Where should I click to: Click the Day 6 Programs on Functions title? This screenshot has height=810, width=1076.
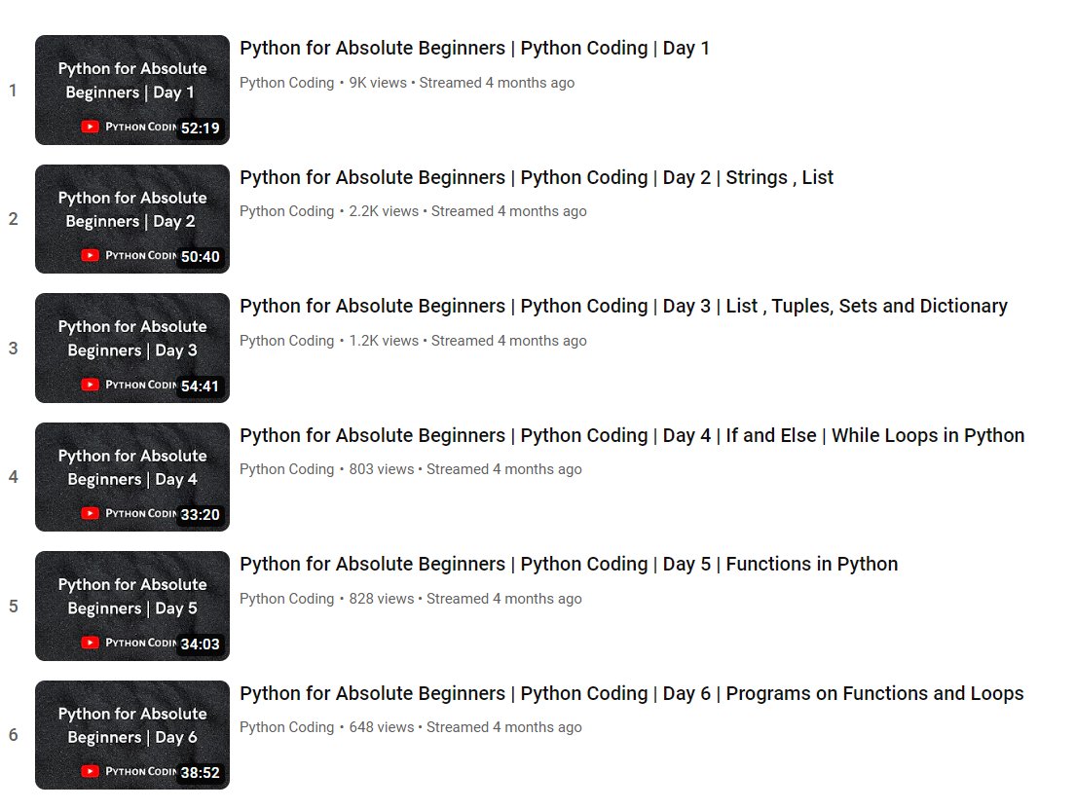coord(631,693)
